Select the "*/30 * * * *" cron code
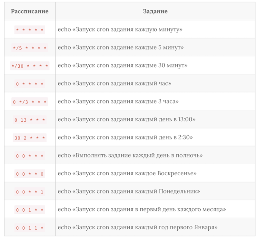The width and height of the screenshot is (258, 241). pyautogui.click(x=30, y=66)
